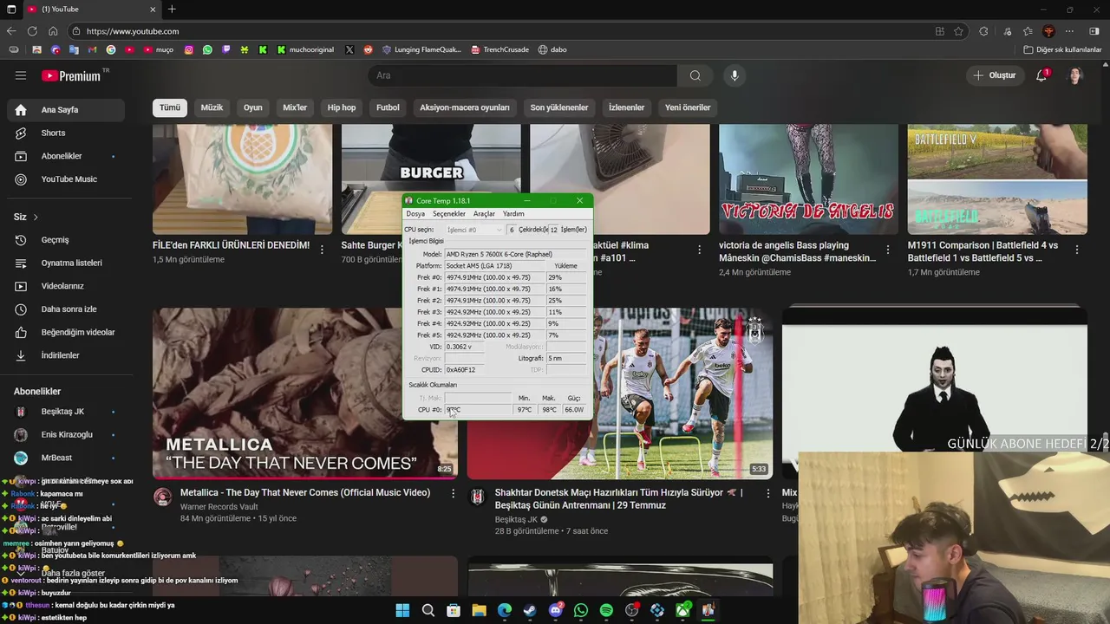Open Araçlar menu in Core Temp
1110x624 pixels.
point(484,213)
